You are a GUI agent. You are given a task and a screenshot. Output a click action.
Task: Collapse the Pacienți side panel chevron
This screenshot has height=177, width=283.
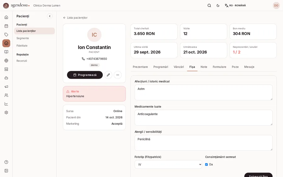point(50,16)
